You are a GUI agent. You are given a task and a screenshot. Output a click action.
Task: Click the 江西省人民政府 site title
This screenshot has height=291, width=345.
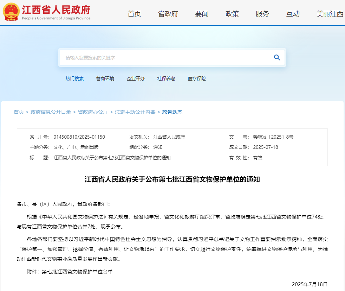[56, 10]
